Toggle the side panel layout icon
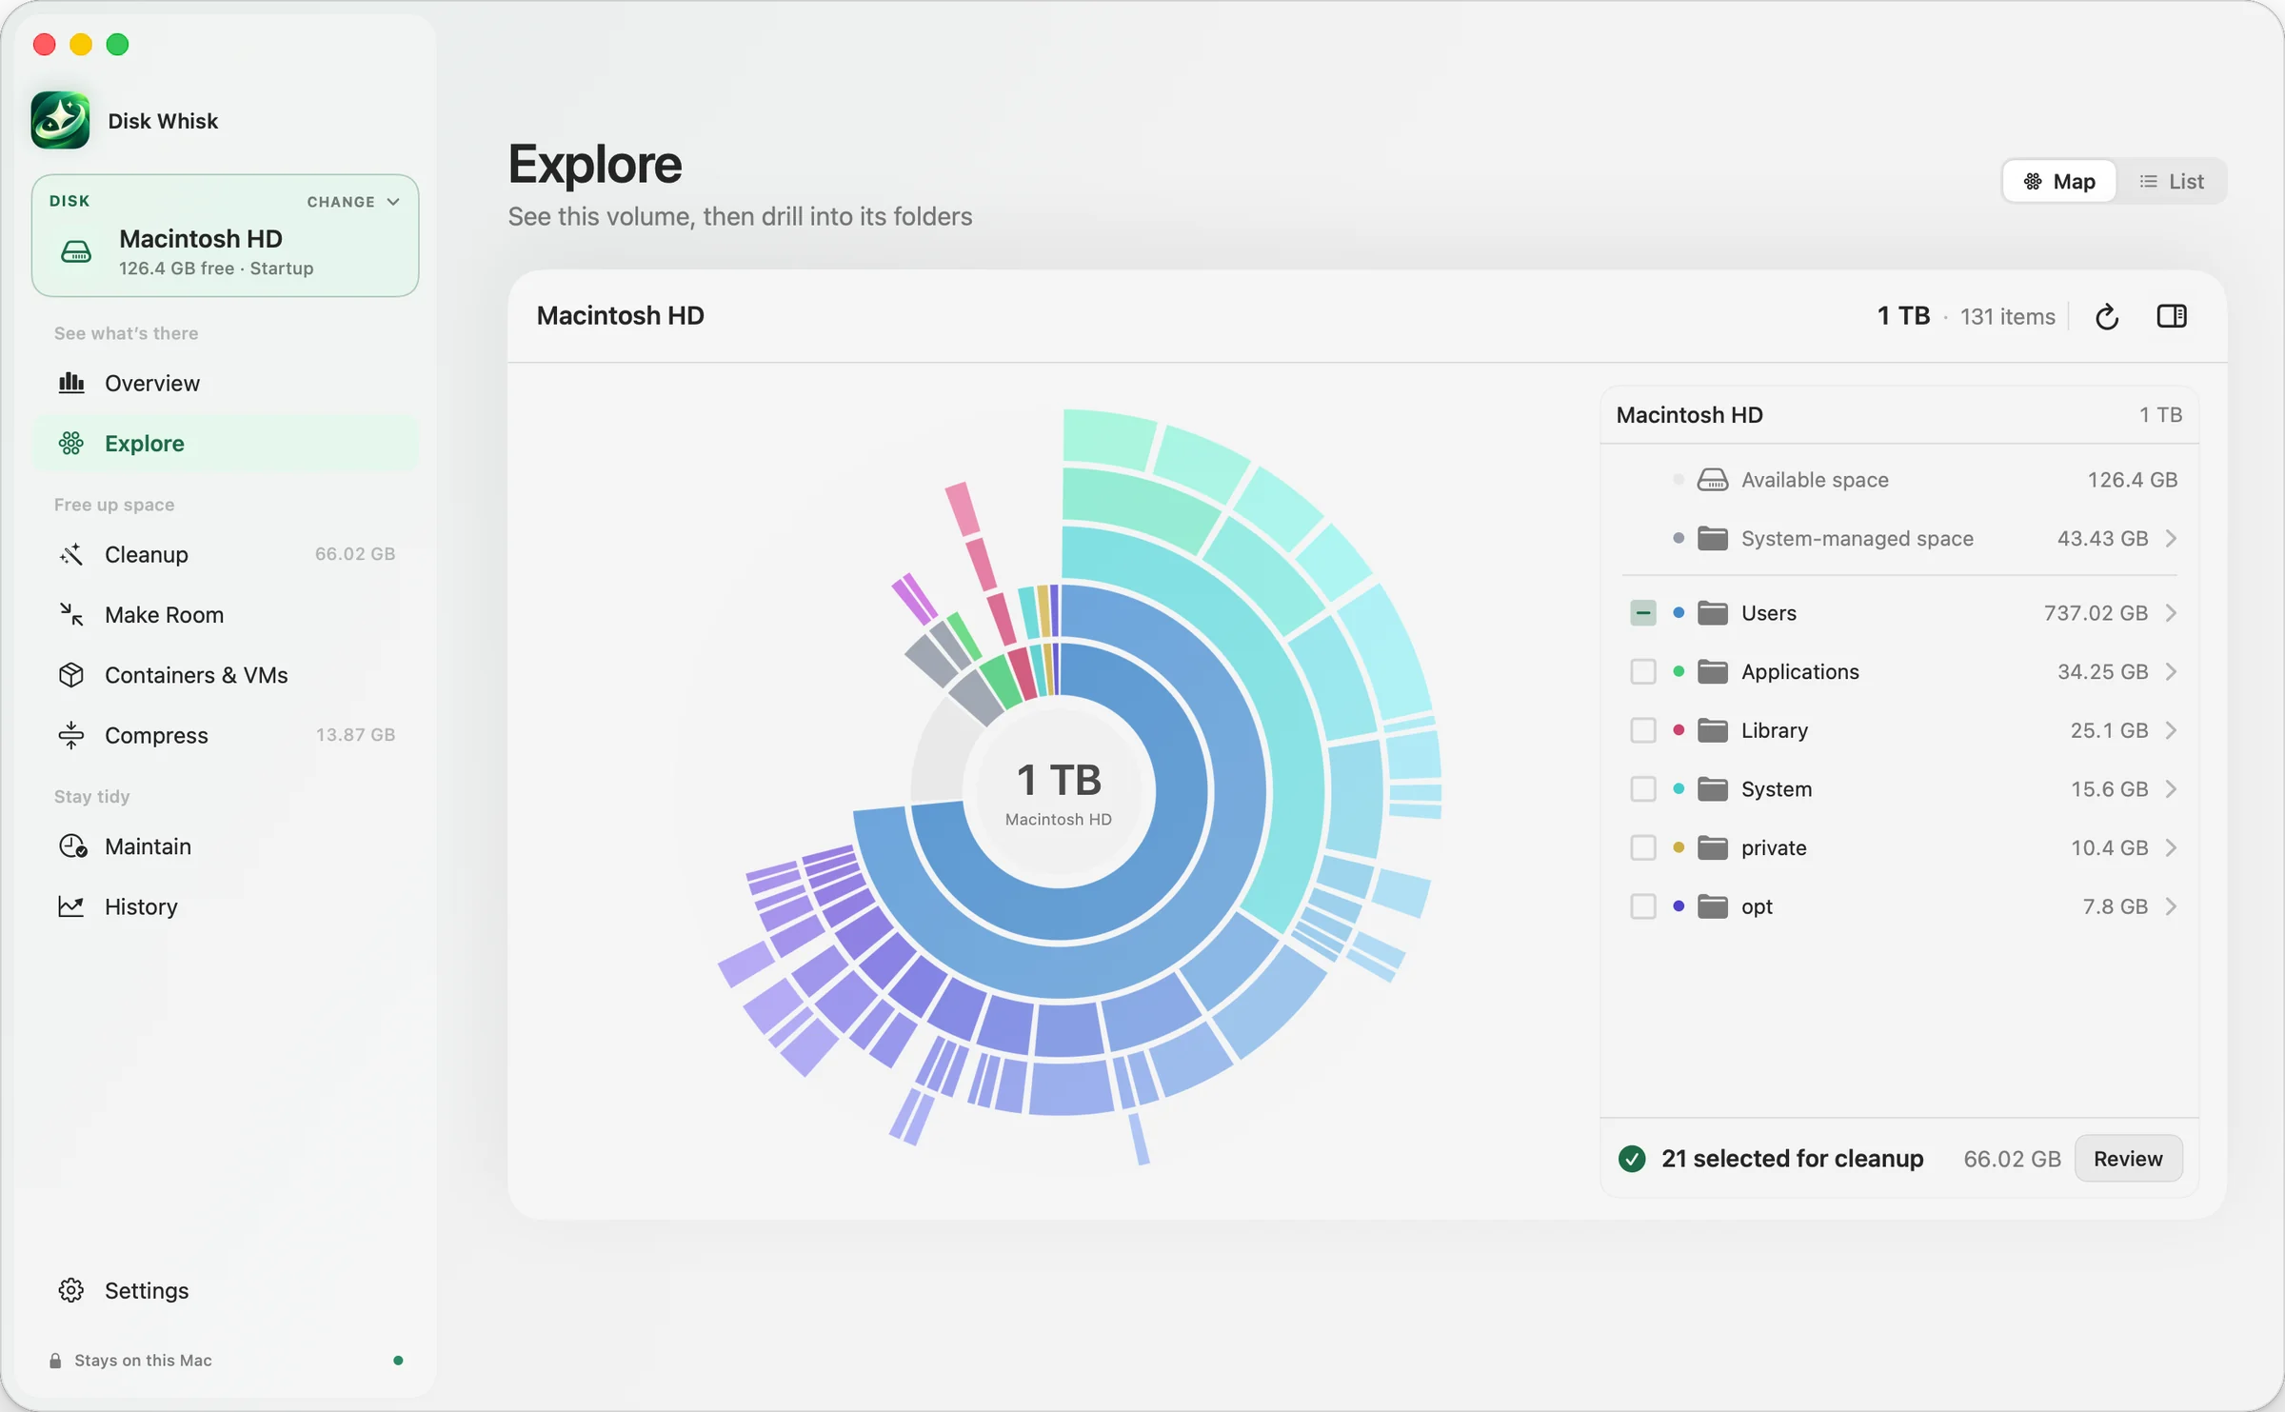This screenshot has width=2285, height=1412. pyautogui.click(x=2172, y=316)
